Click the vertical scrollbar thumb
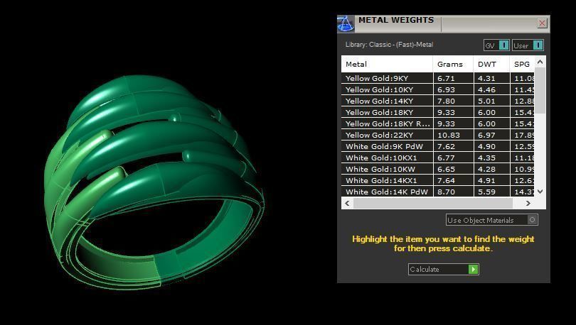 540,90
